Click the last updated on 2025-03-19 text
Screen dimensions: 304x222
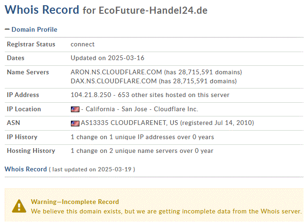pos(92,169)
